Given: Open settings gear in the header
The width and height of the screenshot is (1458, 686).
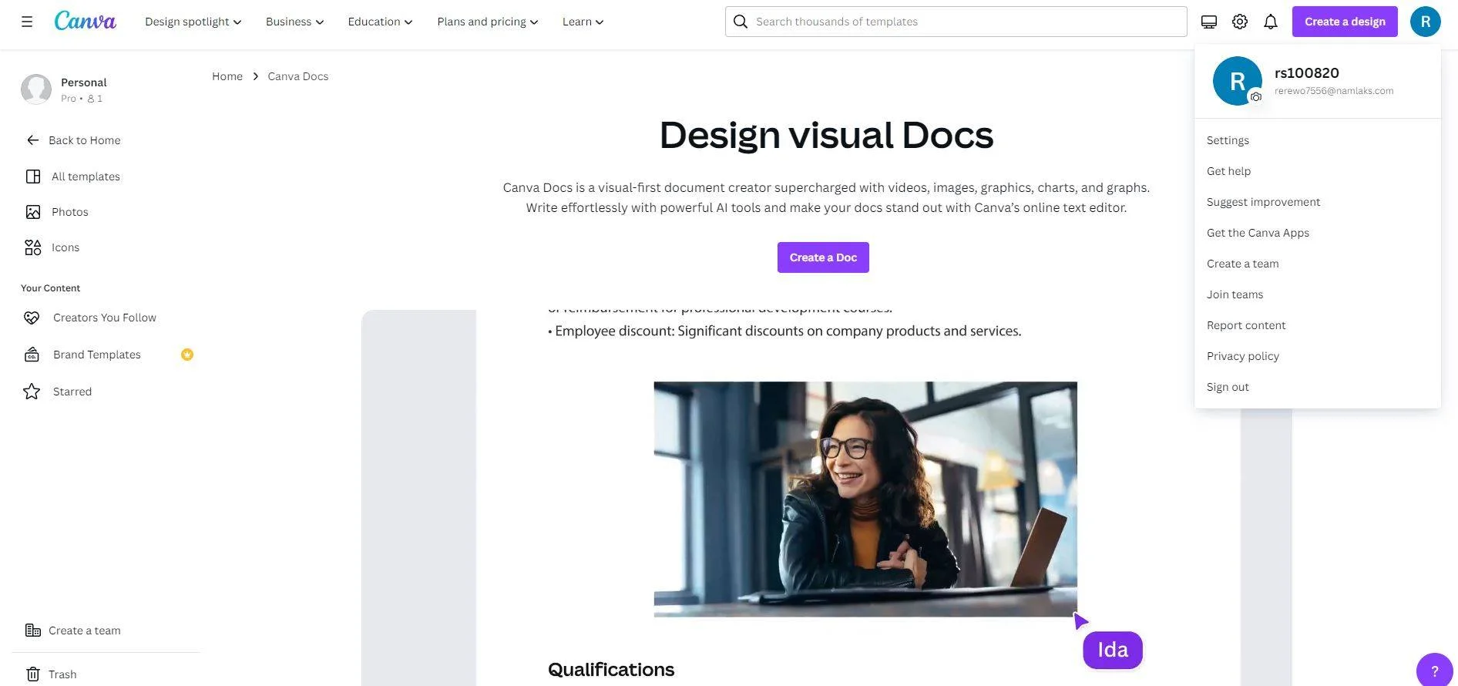Looking at the screenshot, I should click(x=1240, y=22).
